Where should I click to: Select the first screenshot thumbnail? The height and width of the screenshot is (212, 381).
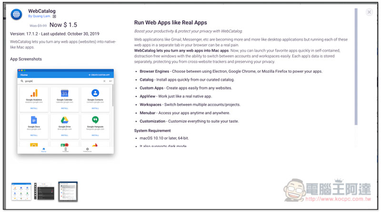click(x=21, y=192)
